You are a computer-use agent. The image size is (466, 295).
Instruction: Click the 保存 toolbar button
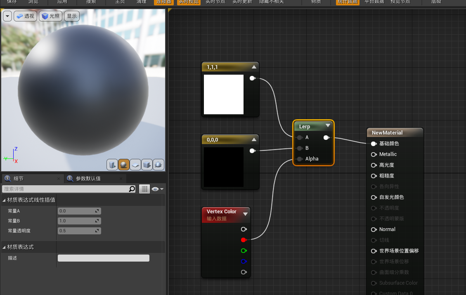12,2
